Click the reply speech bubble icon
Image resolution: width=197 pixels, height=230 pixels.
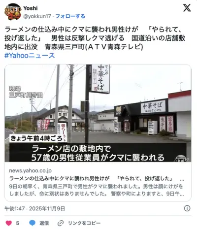click(32, 223)
